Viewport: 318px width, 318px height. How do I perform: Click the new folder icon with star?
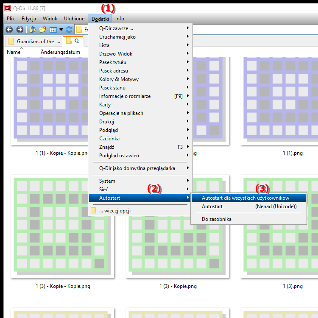coord(42,30)
